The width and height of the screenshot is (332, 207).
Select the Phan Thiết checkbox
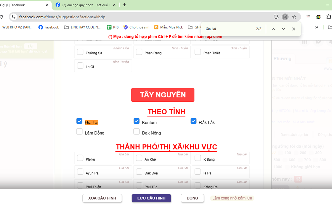pos(198,51)
